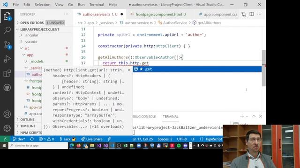Open the Selection menu
Screen dimensions: 300x168
tap(43, 5)
